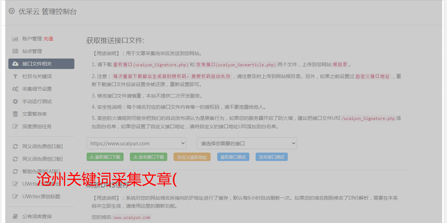Click the cloud upload icon for 接口文件相关

pos(15,64)
